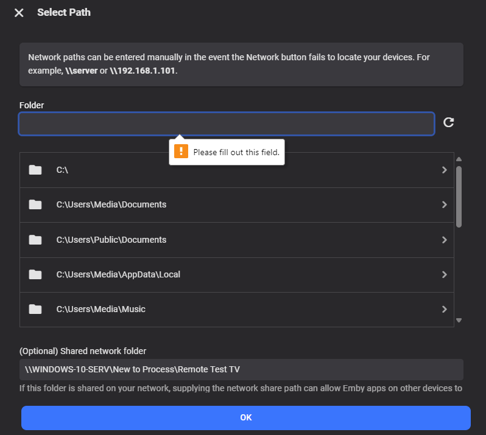Focus the empty Folder input field

click(226, 124)
